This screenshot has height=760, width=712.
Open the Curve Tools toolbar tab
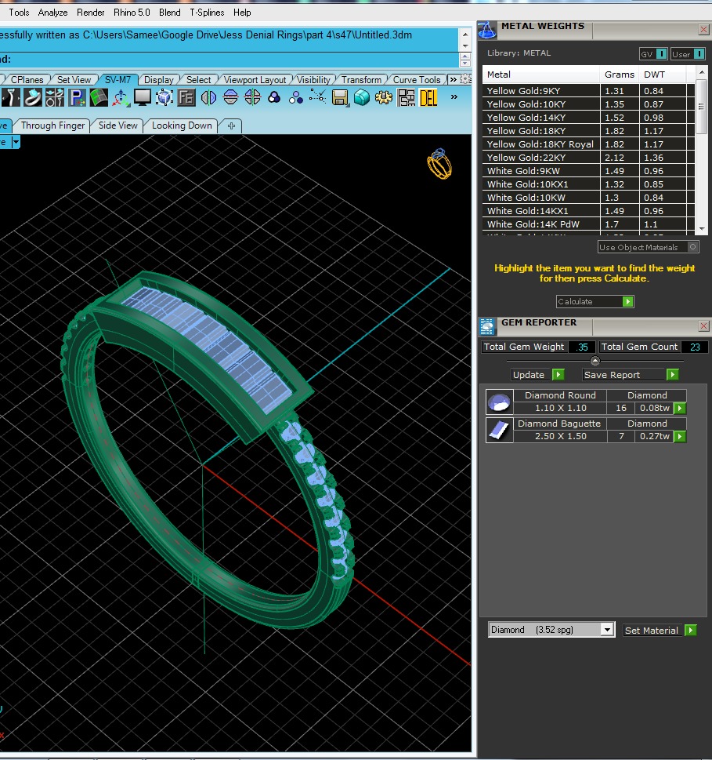click(x=416, y=79)
